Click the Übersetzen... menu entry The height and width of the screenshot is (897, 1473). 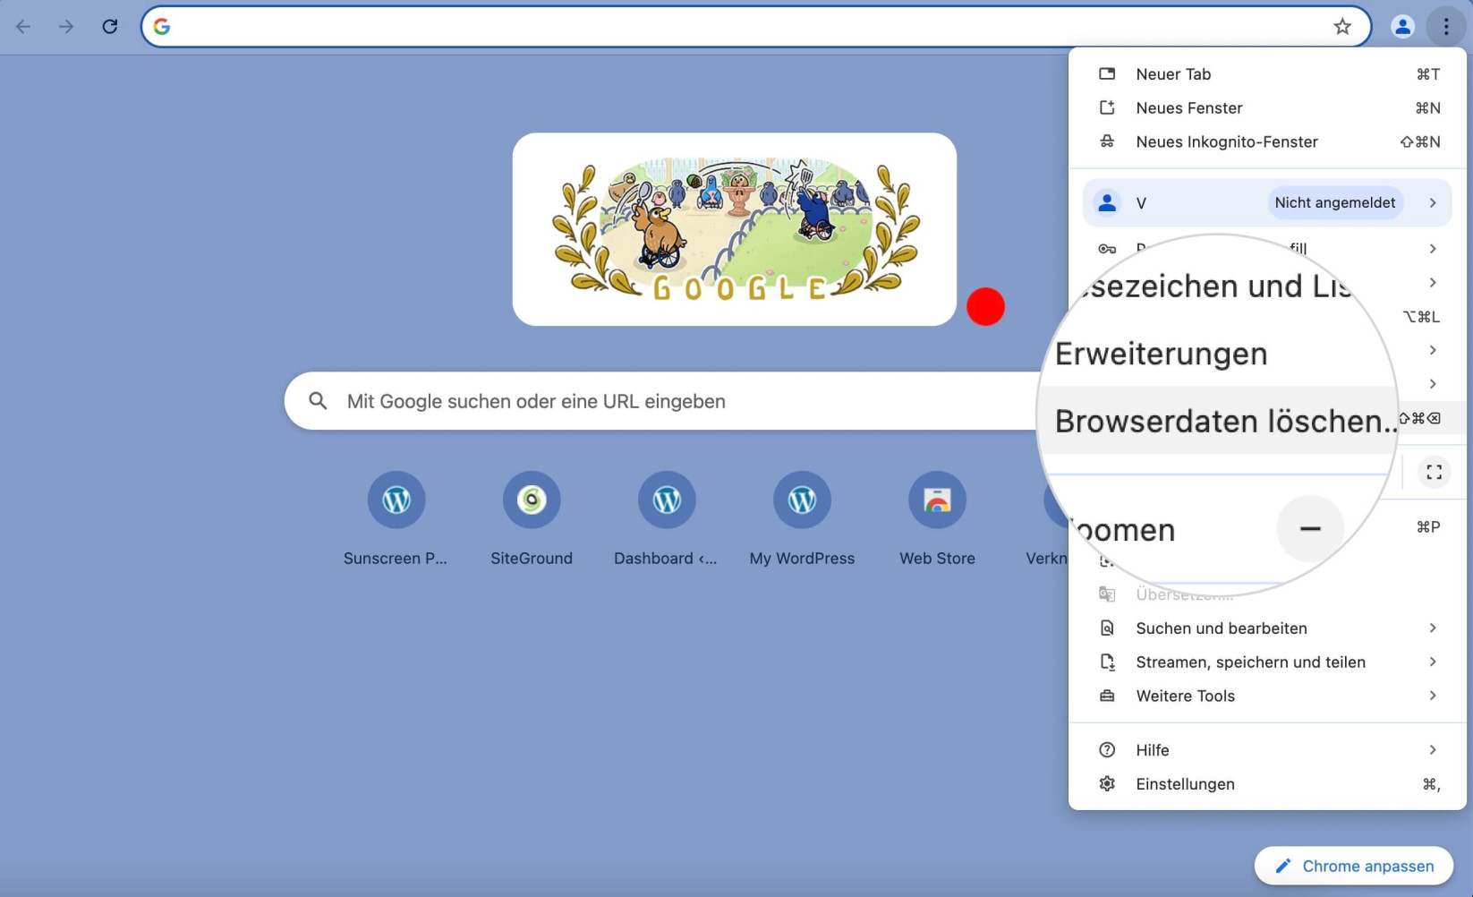(x=1184, y=594)
